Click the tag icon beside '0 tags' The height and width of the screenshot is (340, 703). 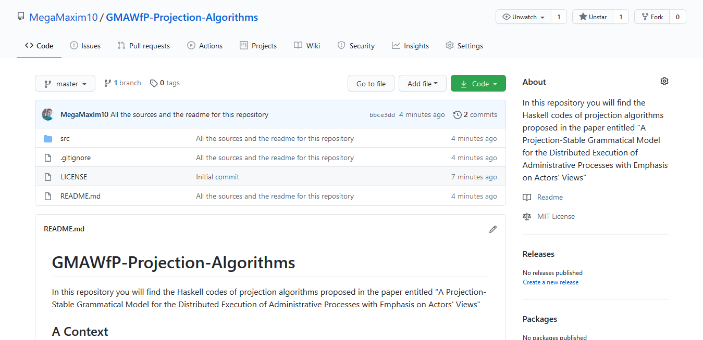tap(154, 83)
